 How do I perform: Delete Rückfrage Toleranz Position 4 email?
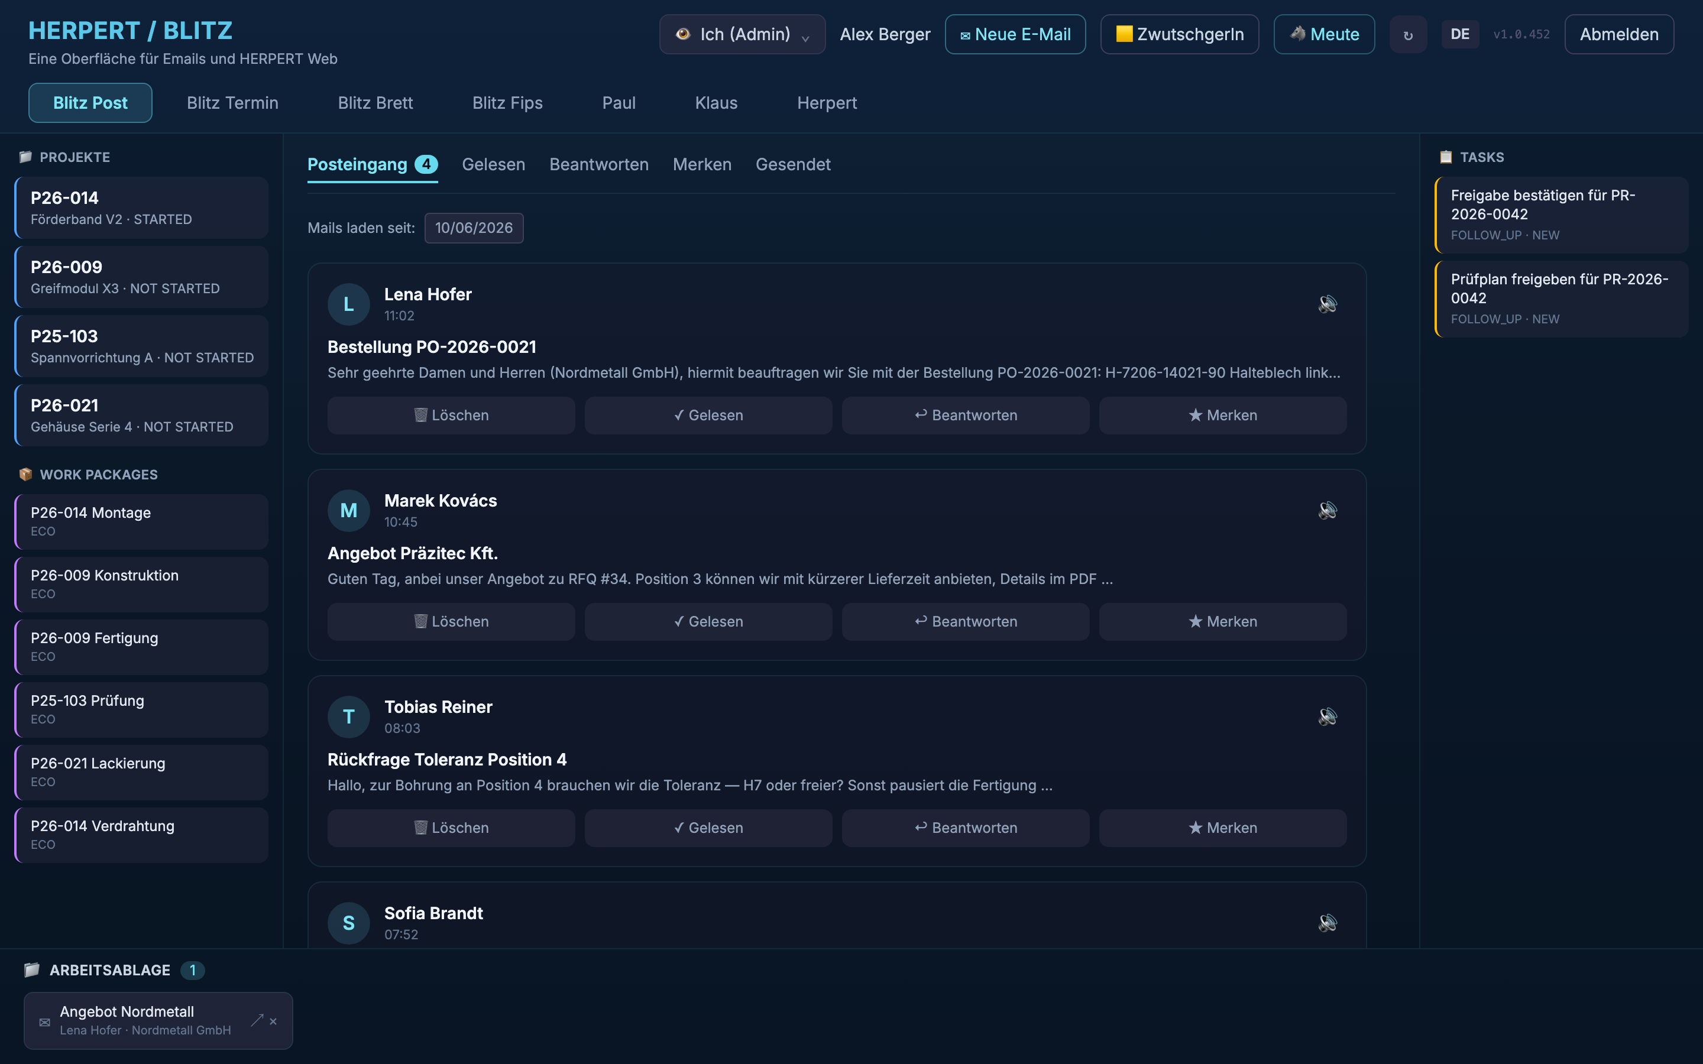[x=451, y=828]
